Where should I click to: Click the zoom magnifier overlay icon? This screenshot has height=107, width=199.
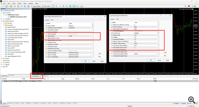(x=192, y=100)
